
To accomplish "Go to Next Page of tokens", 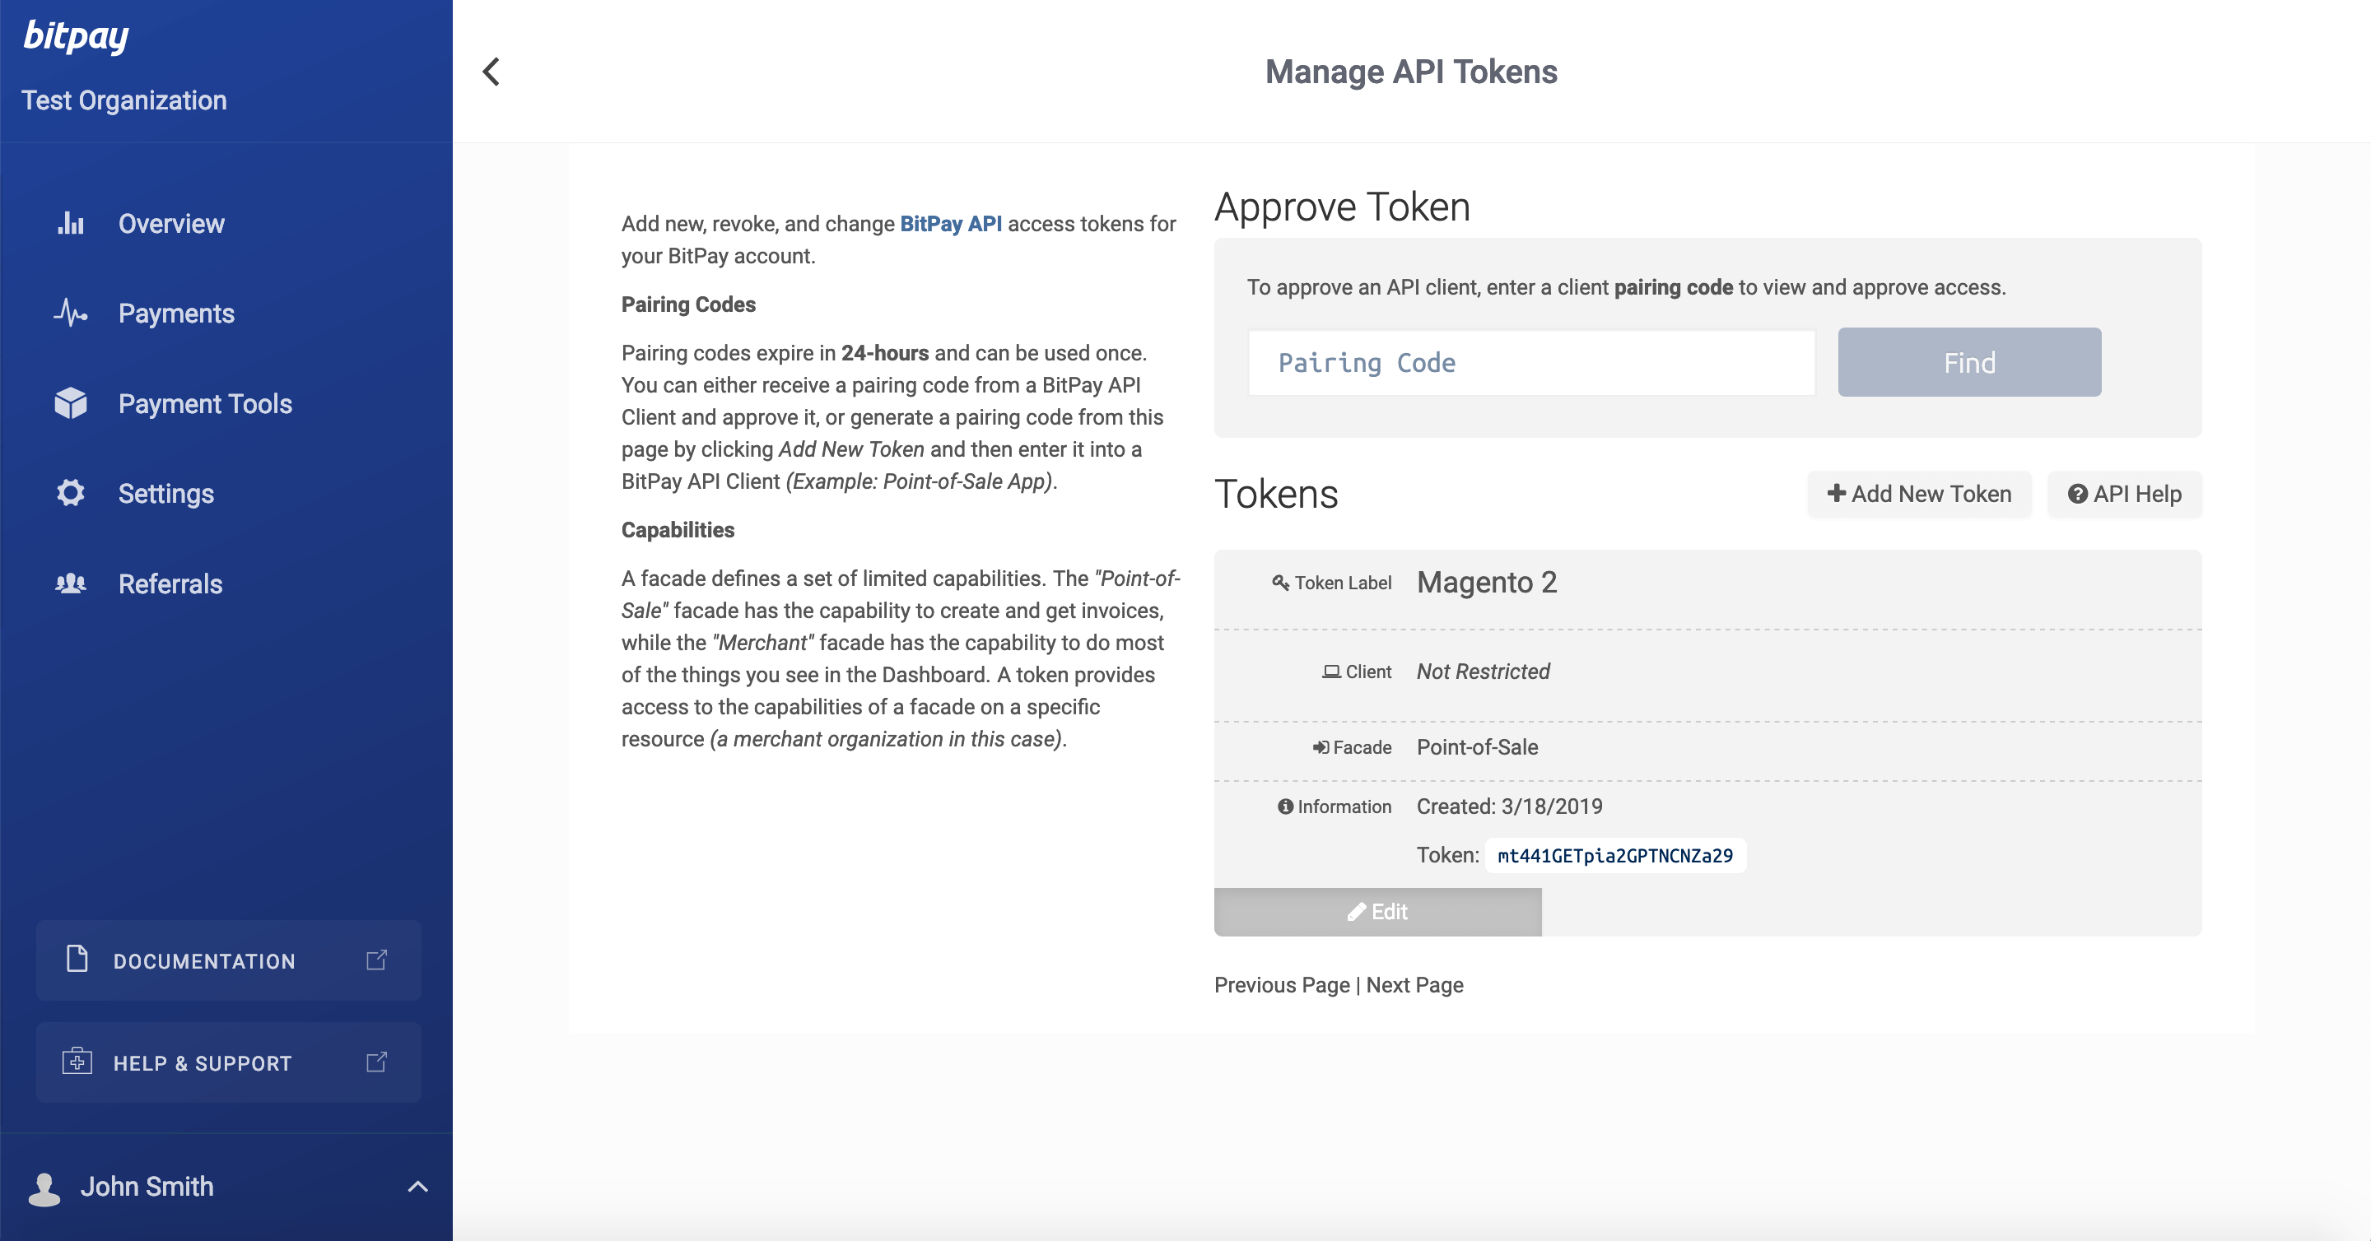I will [x=1414, y=985].
